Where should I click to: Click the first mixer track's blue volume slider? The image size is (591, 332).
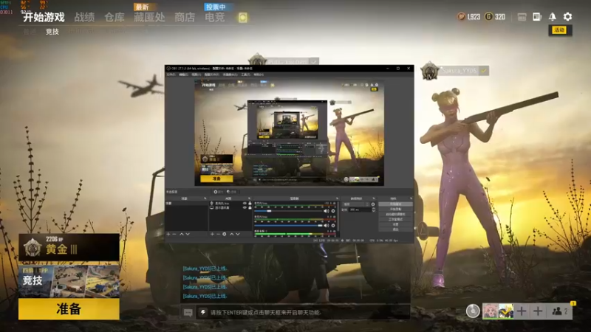pyautogui.click(x=288, y=211)
